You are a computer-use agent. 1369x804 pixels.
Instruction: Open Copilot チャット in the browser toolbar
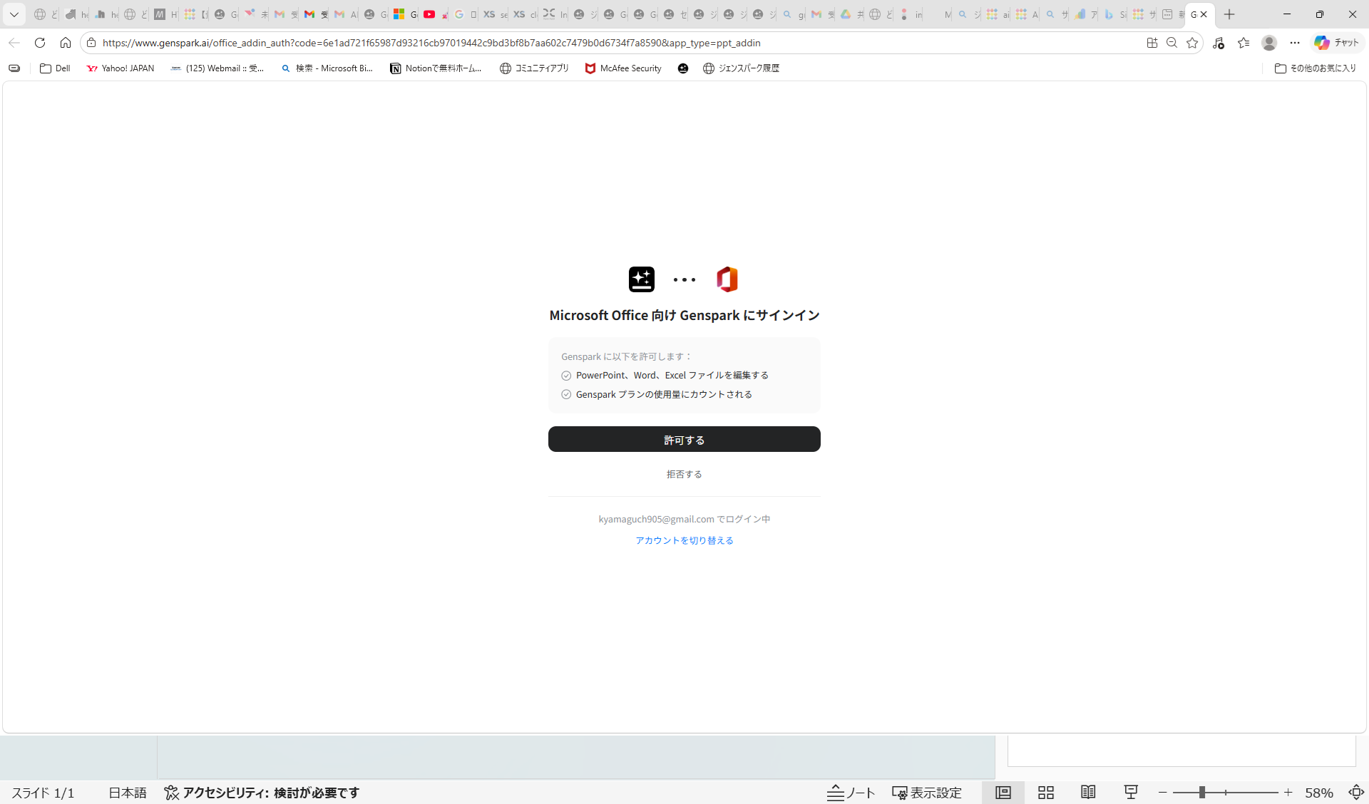pos(1337,43)
